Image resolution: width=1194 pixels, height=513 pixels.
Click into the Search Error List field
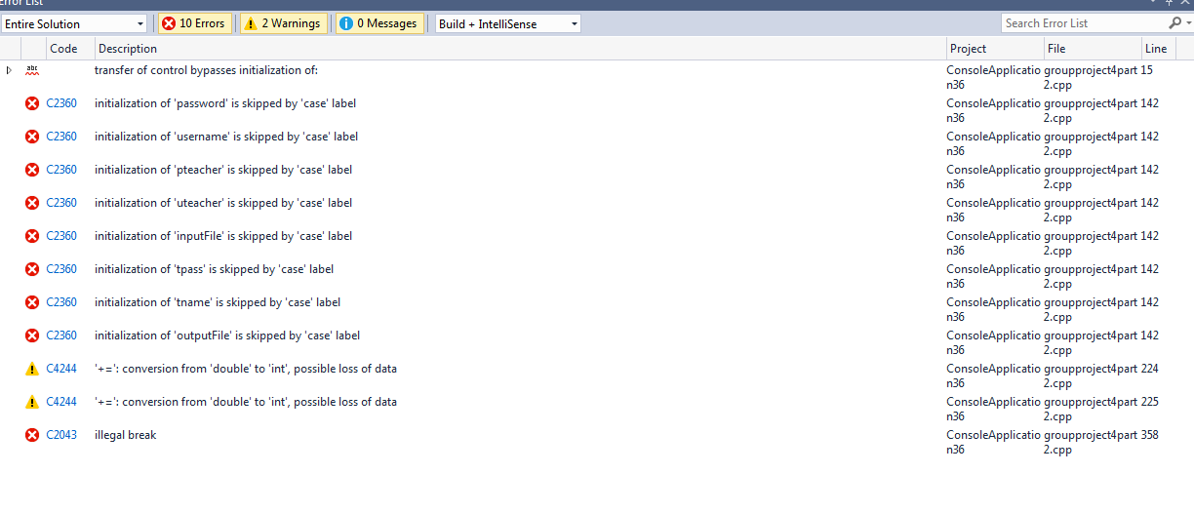(x=1081, y=23)
